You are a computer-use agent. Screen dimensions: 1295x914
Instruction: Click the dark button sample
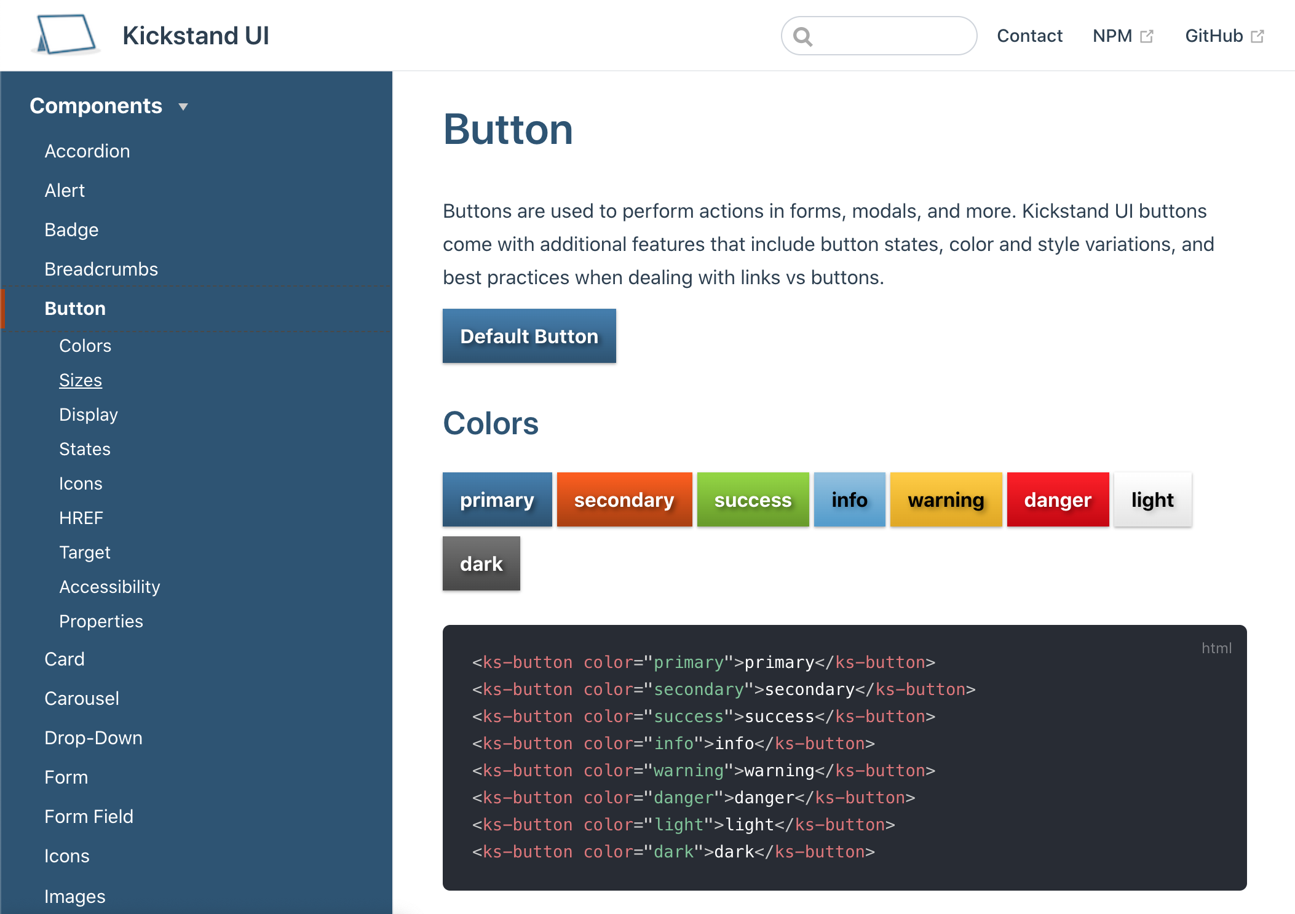(x=481, y=563)
